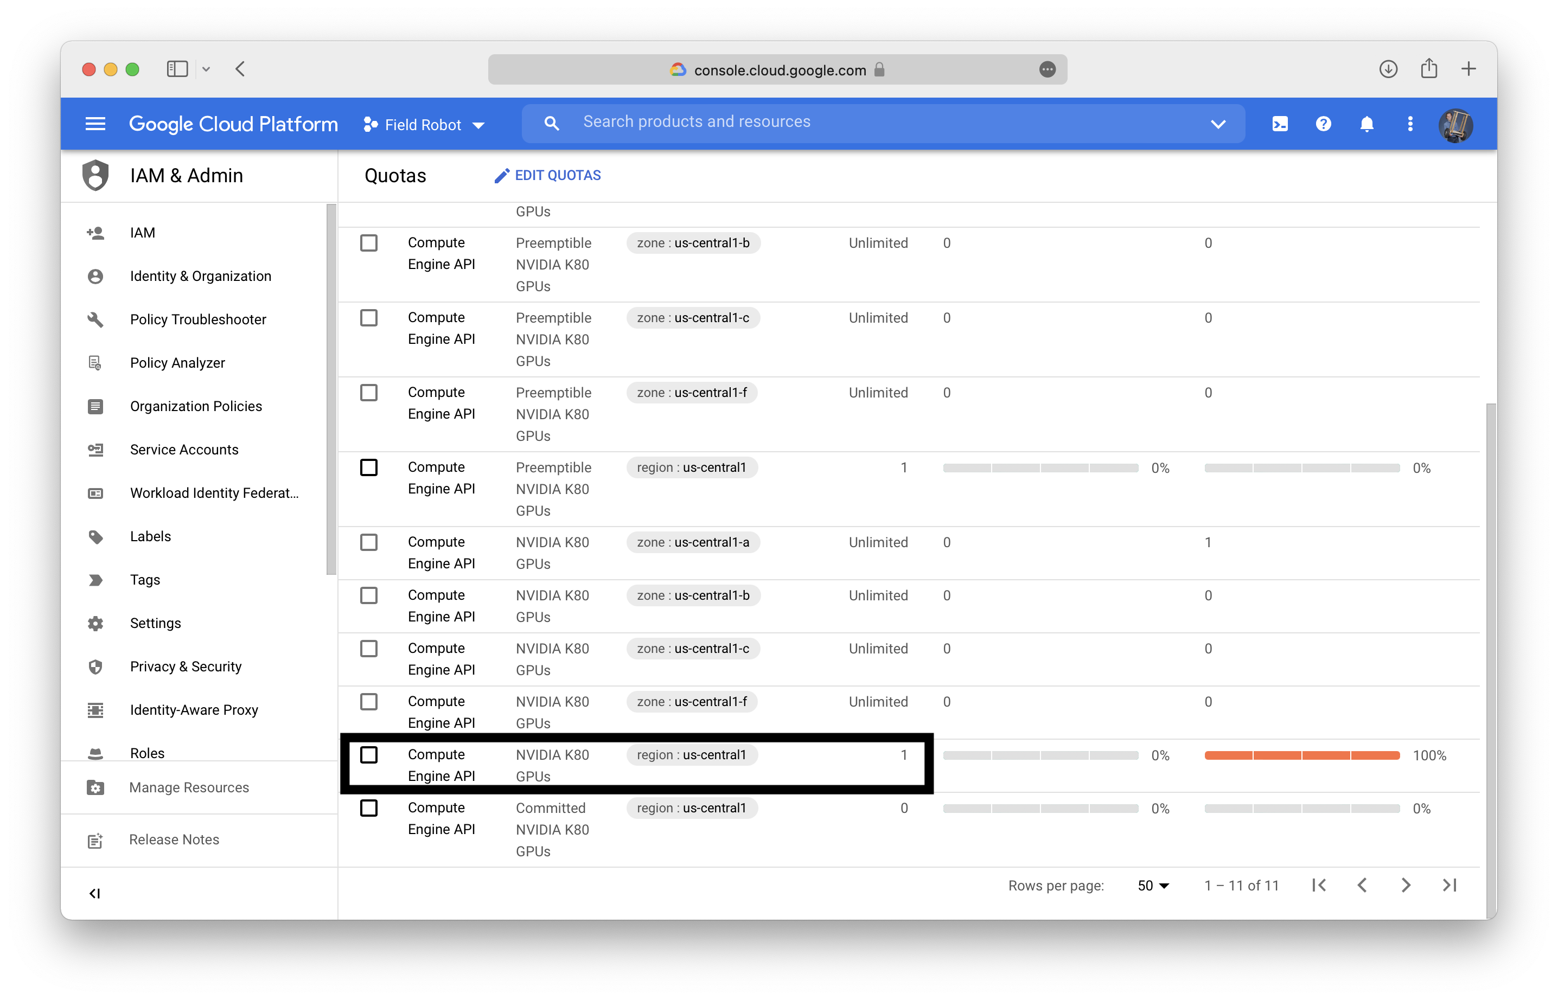1558x1000 pixels.
Task: Open the help question mark icon
Action: click(x=1323, y=124)
